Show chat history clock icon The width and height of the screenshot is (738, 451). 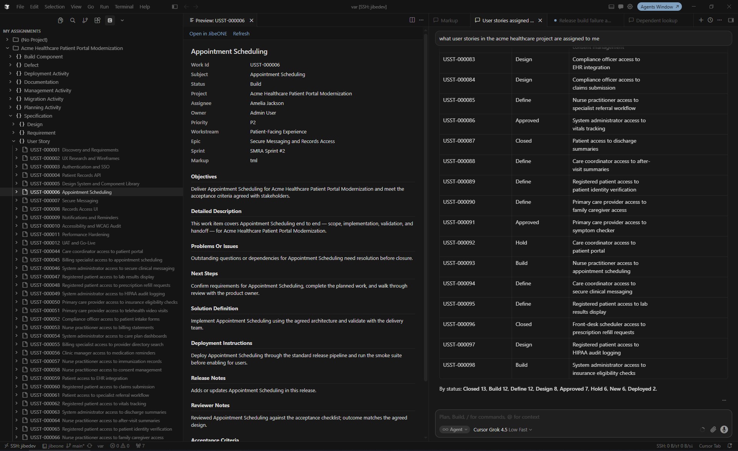(x=710, y=20)
